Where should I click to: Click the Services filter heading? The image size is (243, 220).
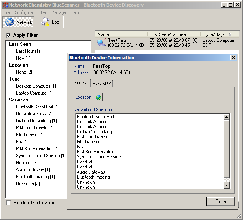click(x=19, y=100)
